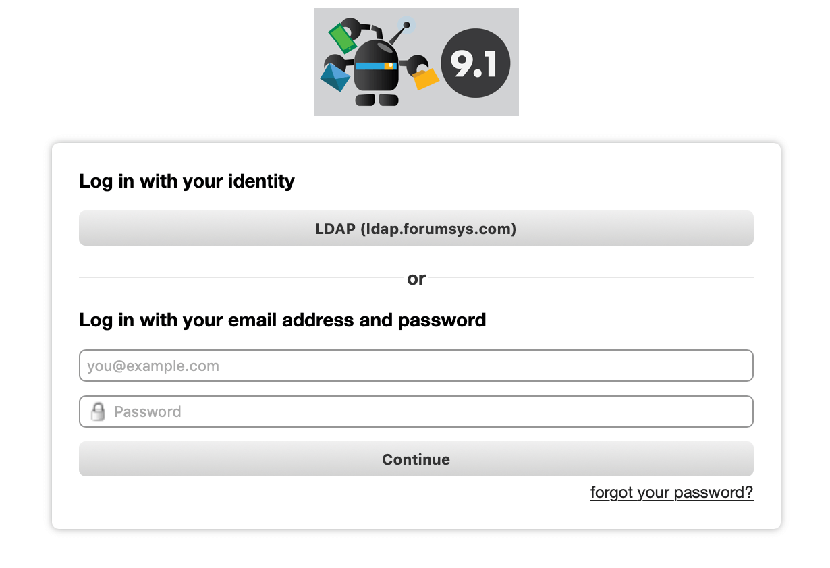Screen dimensions: 830x568
Task: Click the padlock icon in the Password field
Action: pyautogui.click(x=99, y=411)
